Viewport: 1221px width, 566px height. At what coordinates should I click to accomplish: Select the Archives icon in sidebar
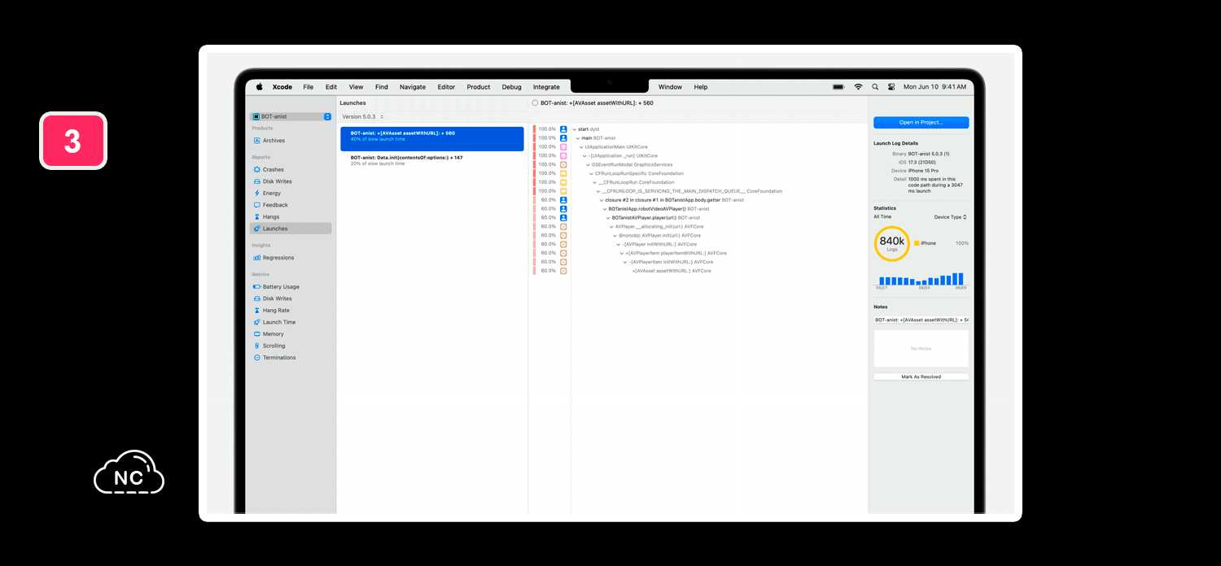click(257, 141)
